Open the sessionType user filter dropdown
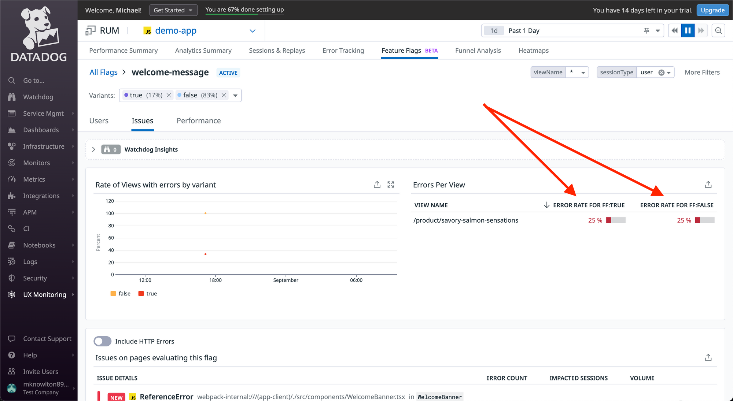This screenshot has height=401, width=733. [670, 73]
